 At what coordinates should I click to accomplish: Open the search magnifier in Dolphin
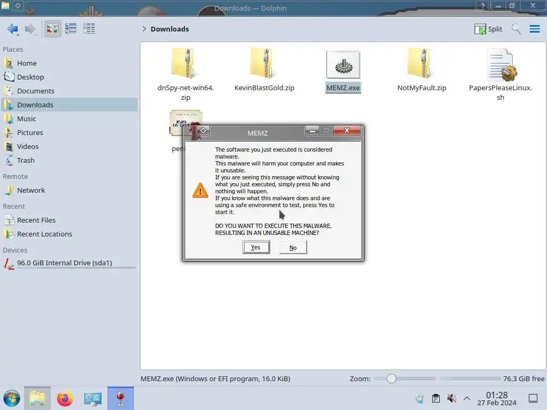516,29
